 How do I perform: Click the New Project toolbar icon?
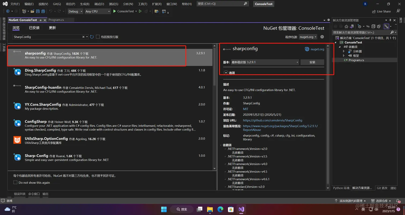(x=24, y=11)
